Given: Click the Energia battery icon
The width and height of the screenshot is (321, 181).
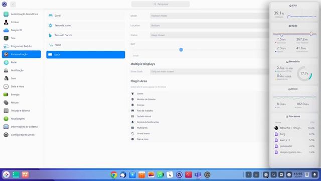Looking at the screenshot, I should coord(6,95).
